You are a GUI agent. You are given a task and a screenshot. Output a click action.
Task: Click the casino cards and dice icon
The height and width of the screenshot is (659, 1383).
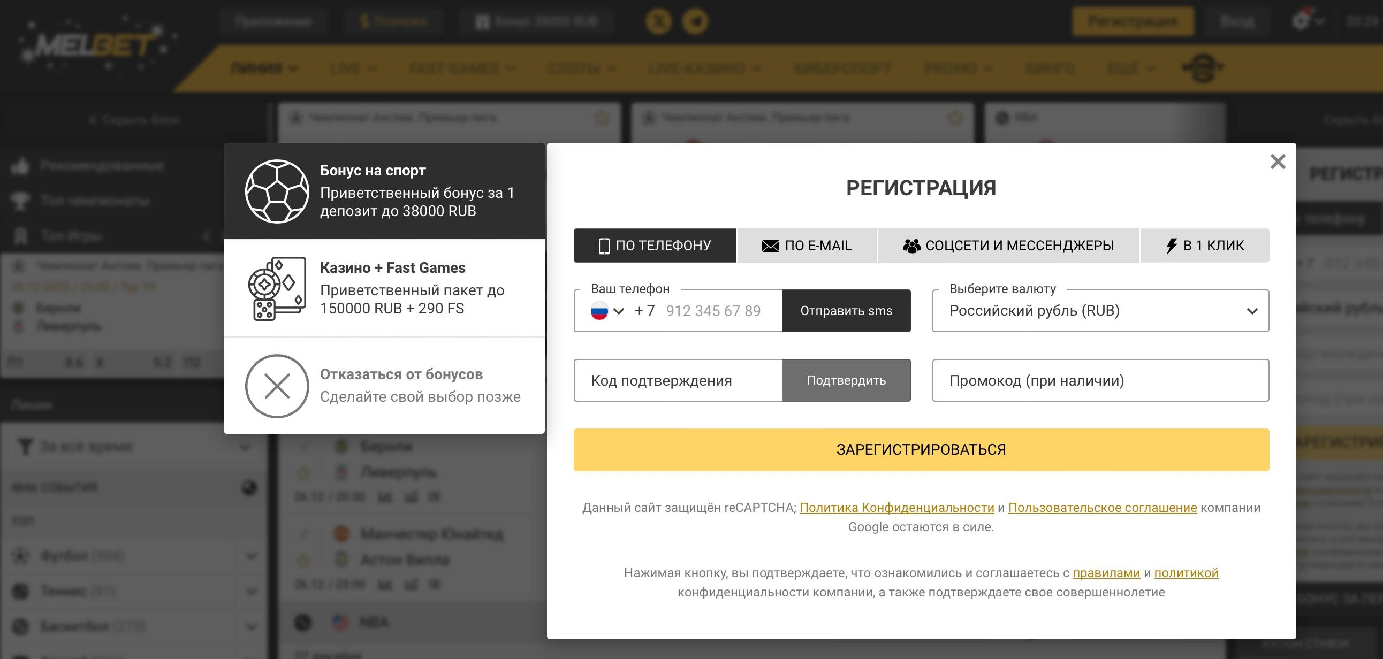pos(277,288)
